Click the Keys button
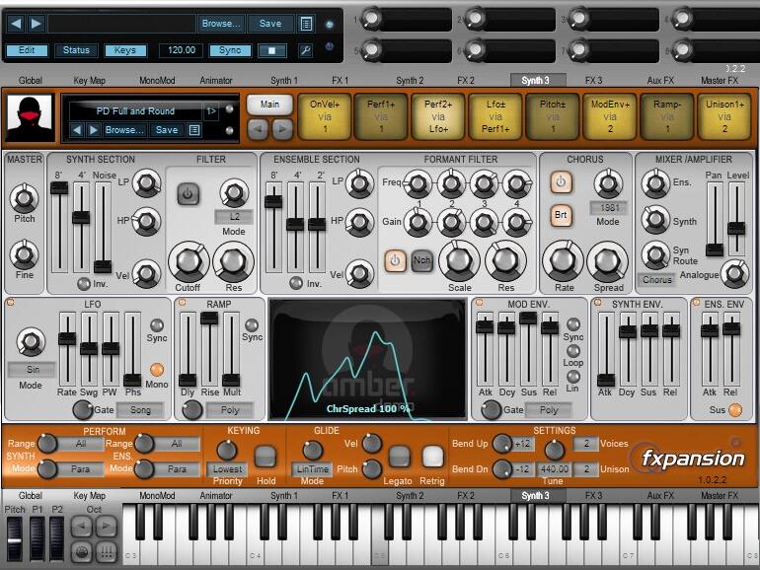Viewport: 760px width, 570px height. pos(125,50)
